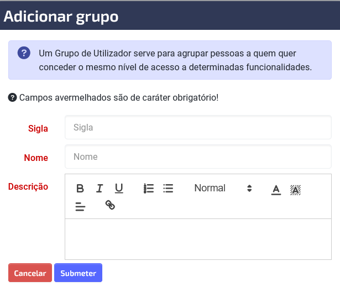Open the Normal heading size dropdown
340x292 pixels.
[x=223, y=188]
